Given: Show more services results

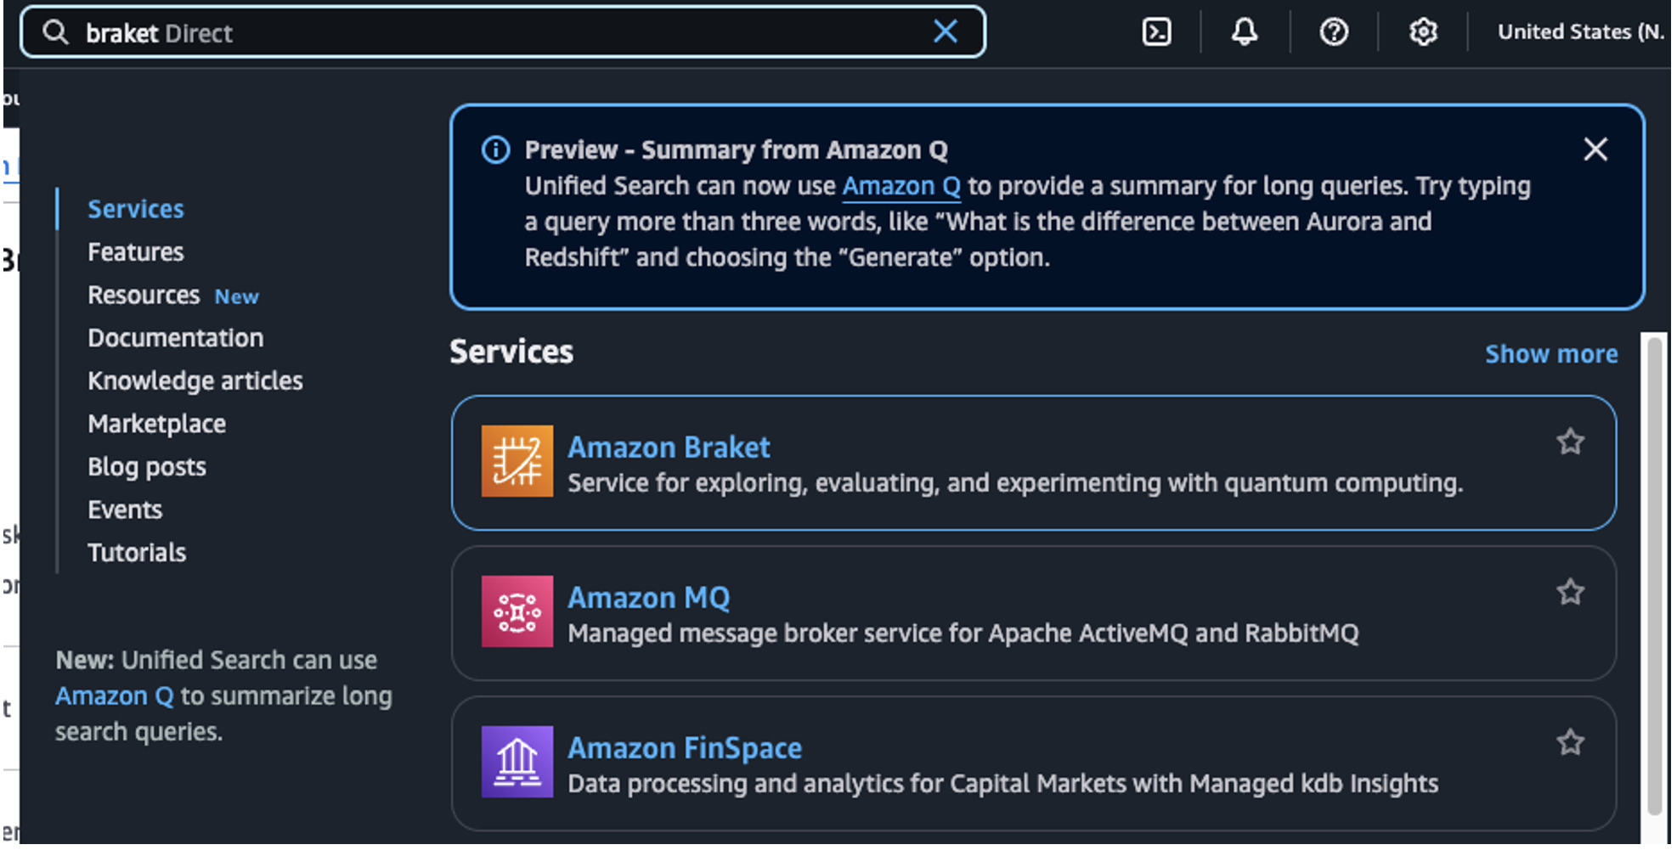Looking at the screenshot, I should [1551, 354].
